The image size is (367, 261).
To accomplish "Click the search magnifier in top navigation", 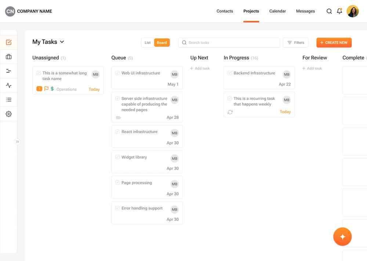I will click(329, 11).
